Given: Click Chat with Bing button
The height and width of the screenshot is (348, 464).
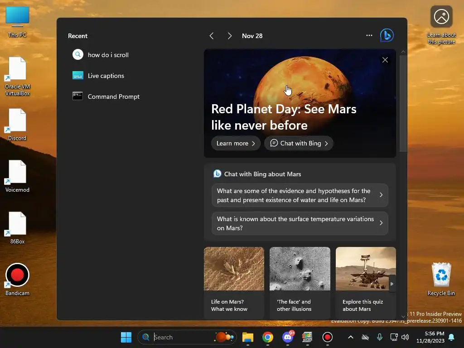Looking at the screenshot, I should coord(299,143).
